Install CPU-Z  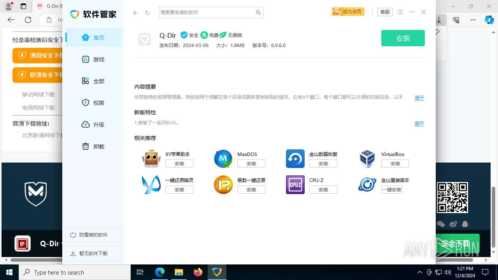point(323,190)
